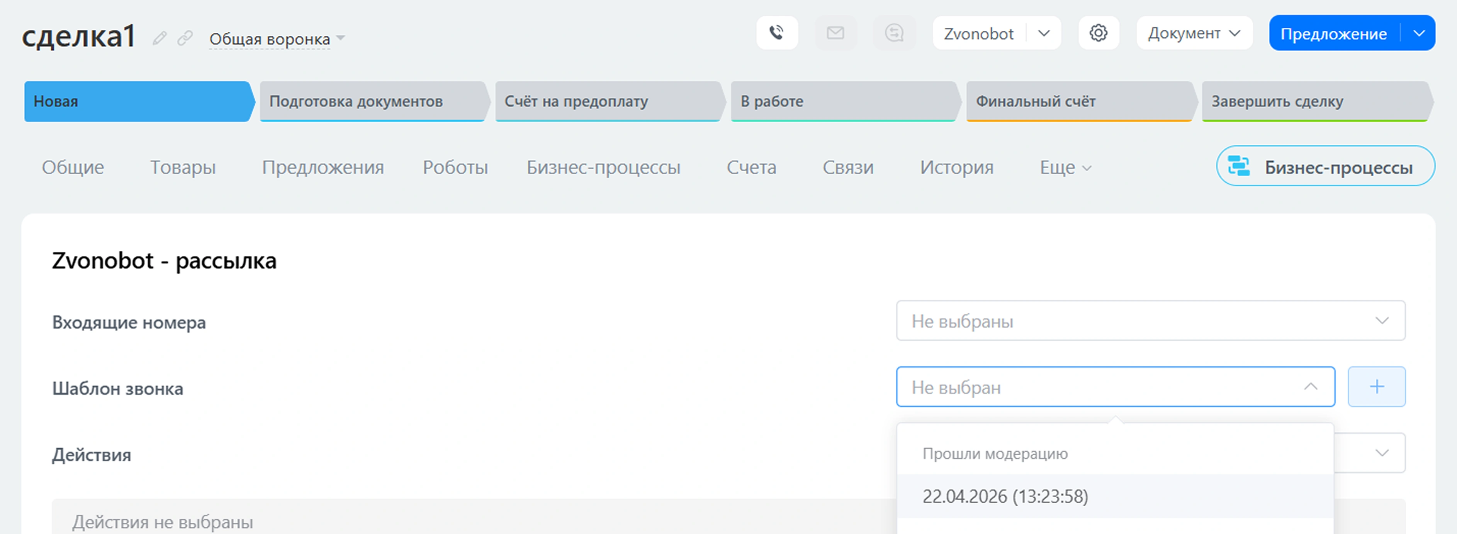Switch to the Товары tab

point(183,167)
